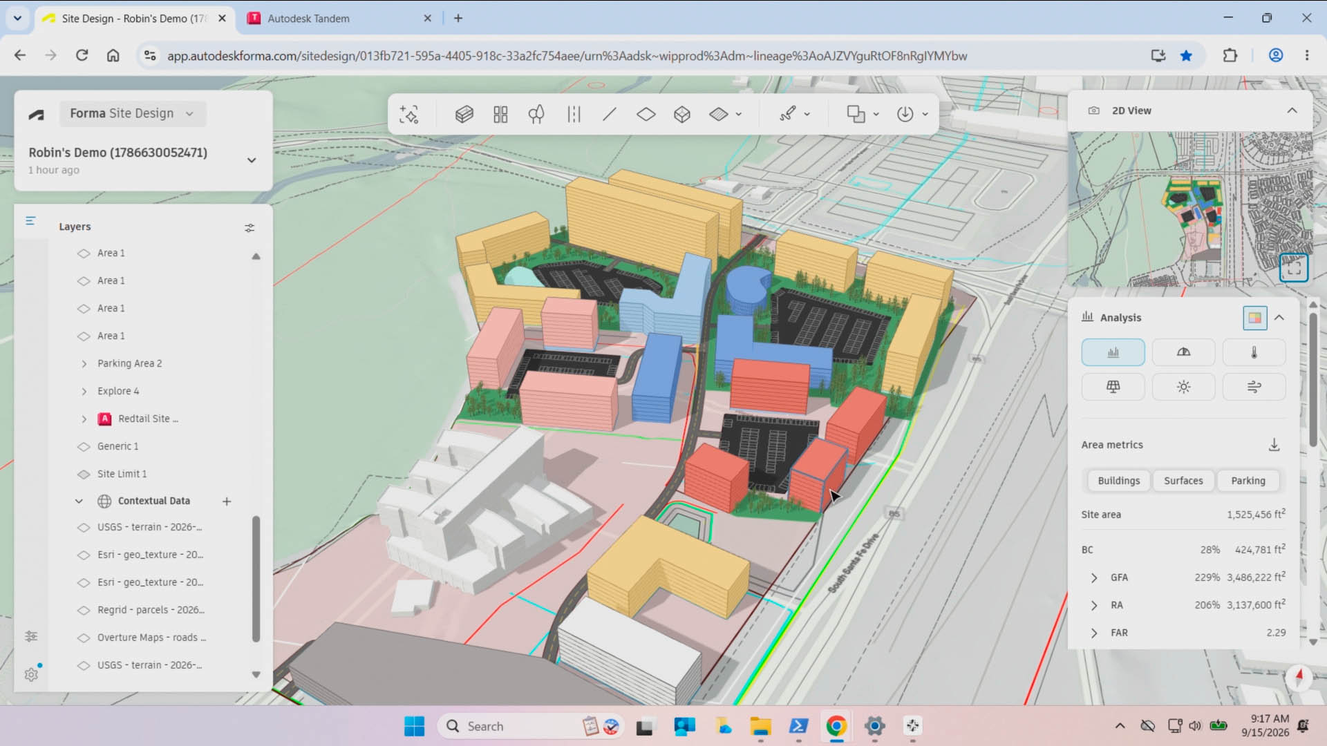Expand the RA metric row
This screenshot has width=1327, height=746.
[1093, 606]
